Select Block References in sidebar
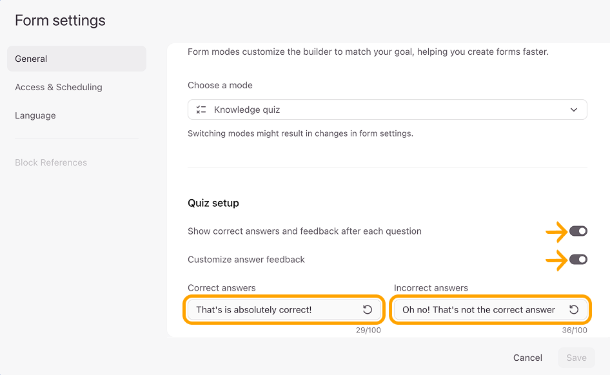 tap(51, 162)
